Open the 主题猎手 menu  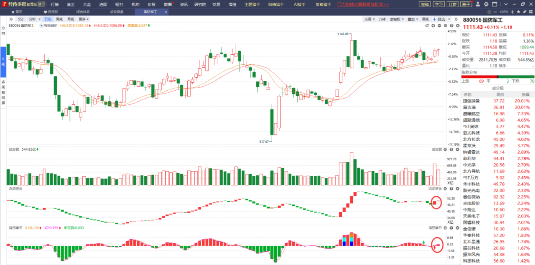pos(252,5)
